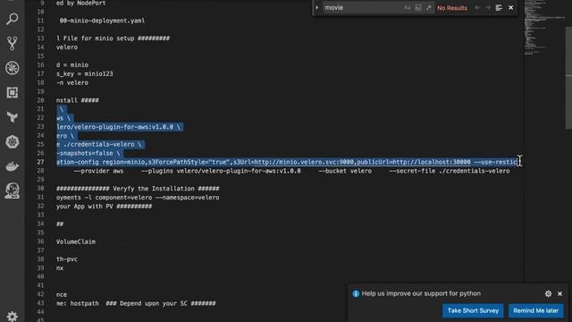The image size is (572, 322).
Task: Click 'ed by NodePort' on line 9
Action: pyautogui.click(x=81, y=4)
